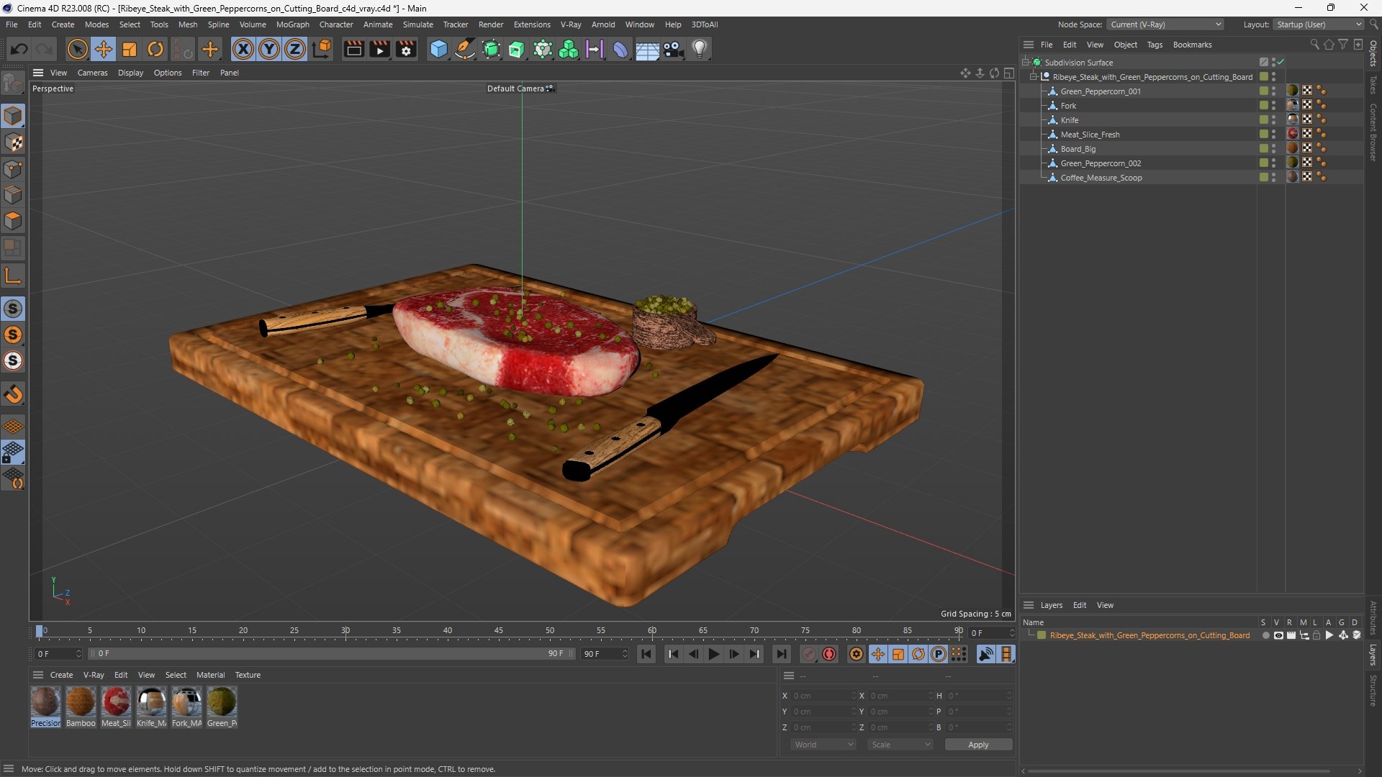Screen dimensions: 1382x777
Task: Open the MoGraph menu
Action: [292, 24]
